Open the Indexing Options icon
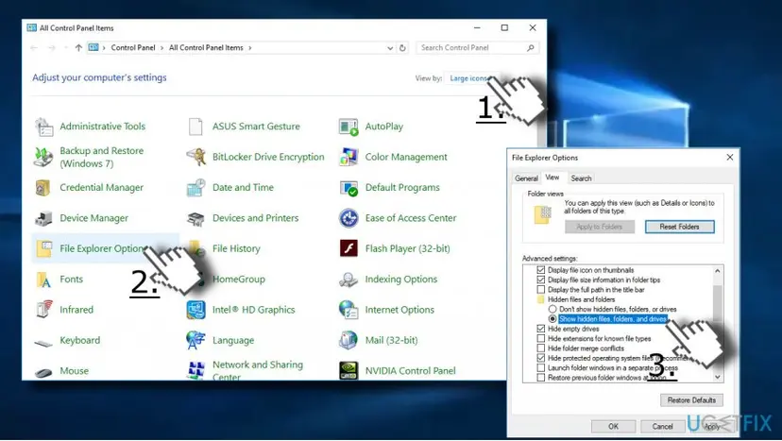The image size is (782, 441). pyautogui.click(x=348, y=280)
